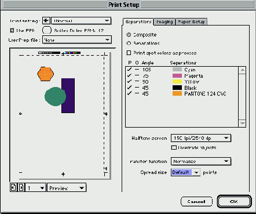The height and width of the screenshot is (214, 256).
Task: Open the Halftone screen dropdown
Action: click(x=201, y=138)
